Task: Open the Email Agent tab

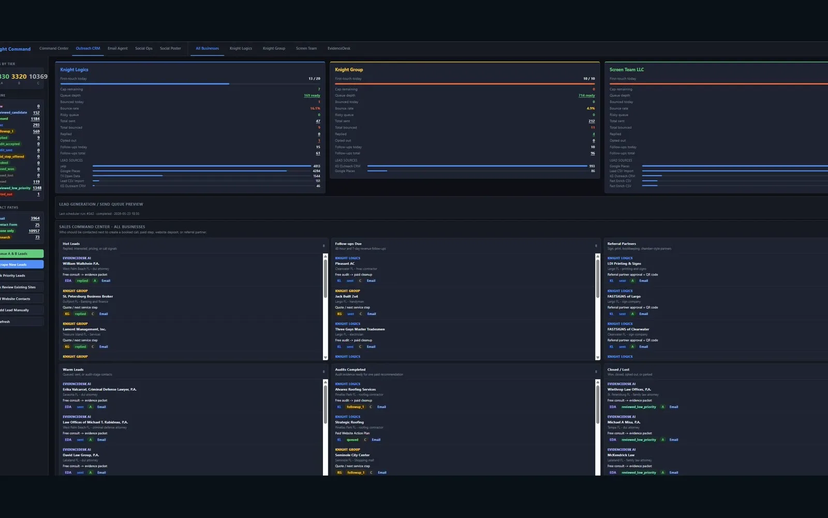Action: coord(117,48)
